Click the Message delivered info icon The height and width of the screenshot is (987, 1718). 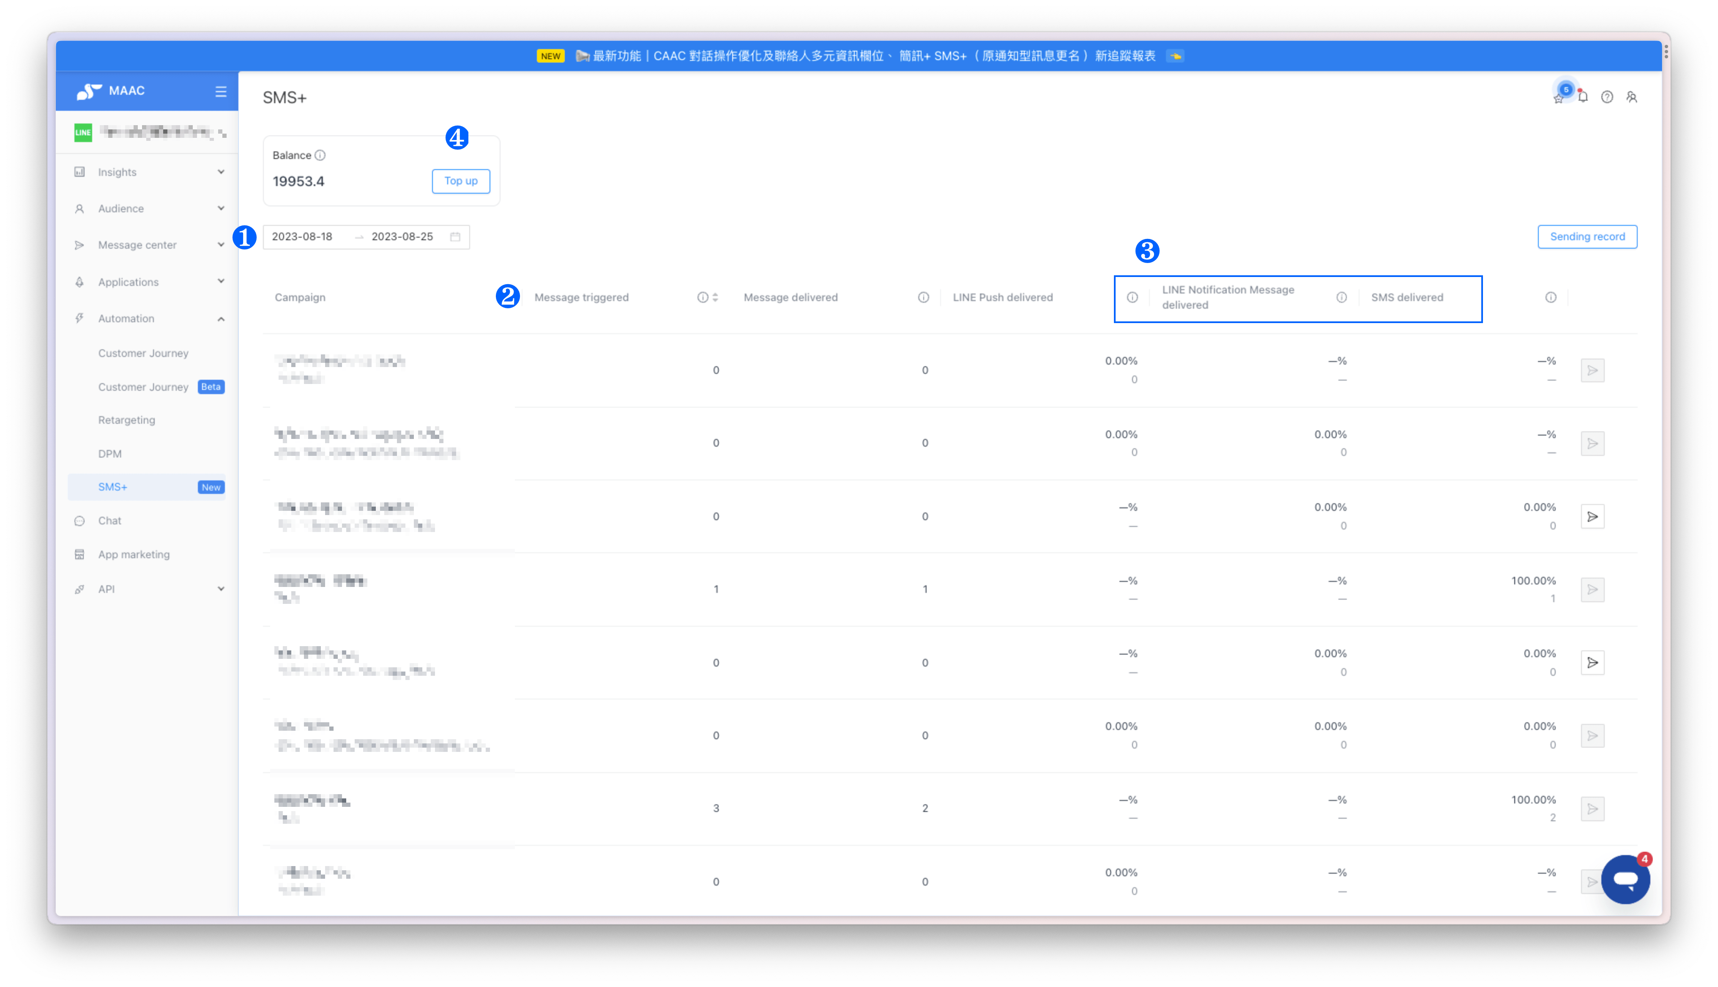(923, 298)
